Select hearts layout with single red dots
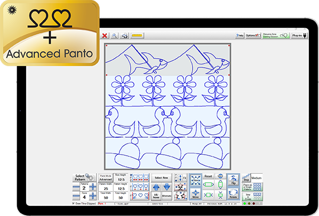The image size is (319, 216). 140,187
